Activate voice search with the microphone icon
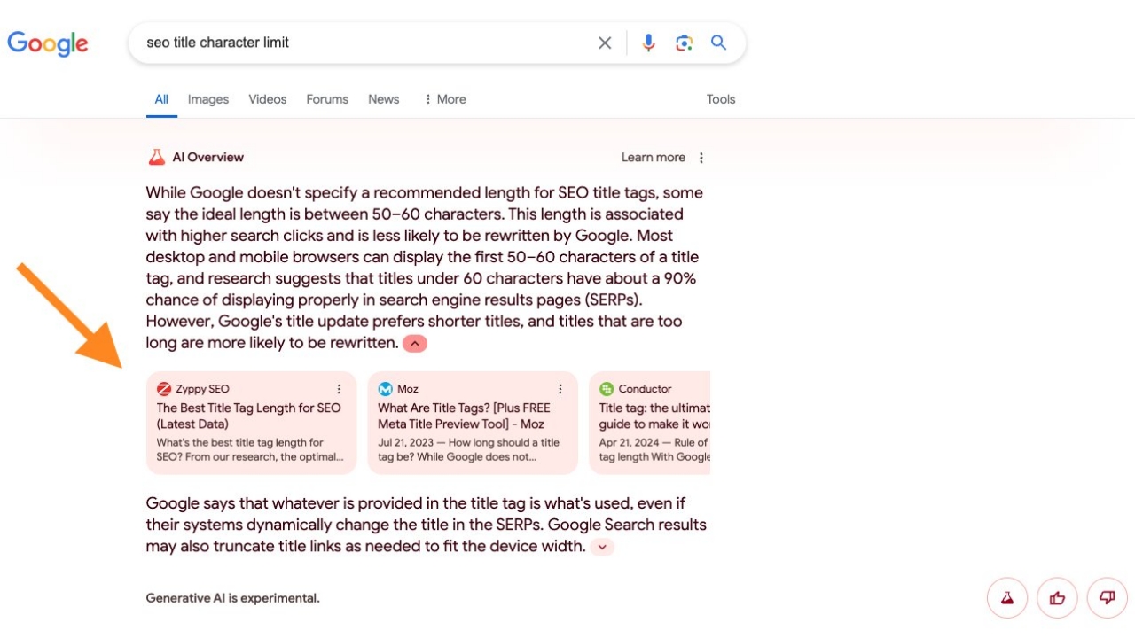Viewport: 1135px width, 638px height. click(x=648, y=42)
